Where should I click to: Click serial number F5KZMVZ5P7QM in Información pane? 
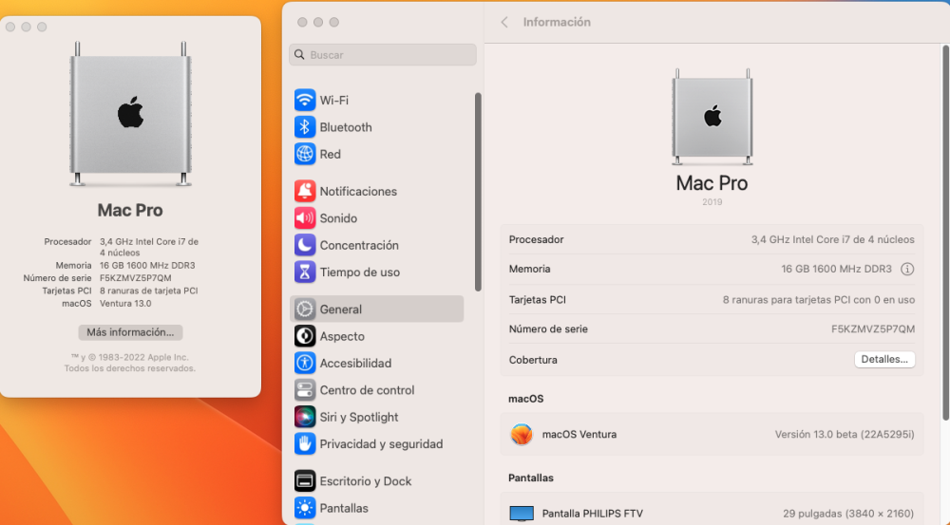tap(873, 328)
